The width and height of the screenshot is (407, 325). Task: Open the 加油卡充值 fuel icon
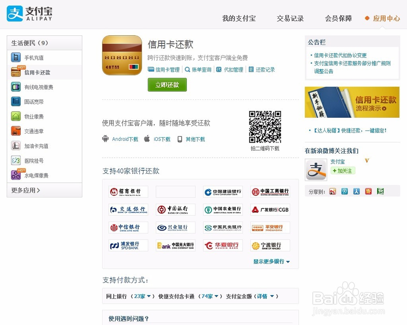click(x=16, y=146)
